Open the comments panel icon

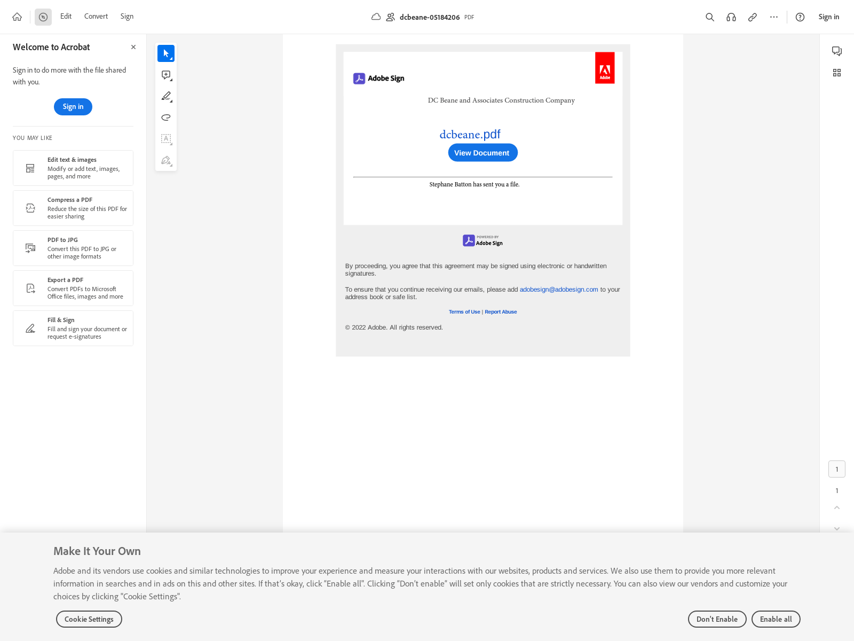[837, 51]
